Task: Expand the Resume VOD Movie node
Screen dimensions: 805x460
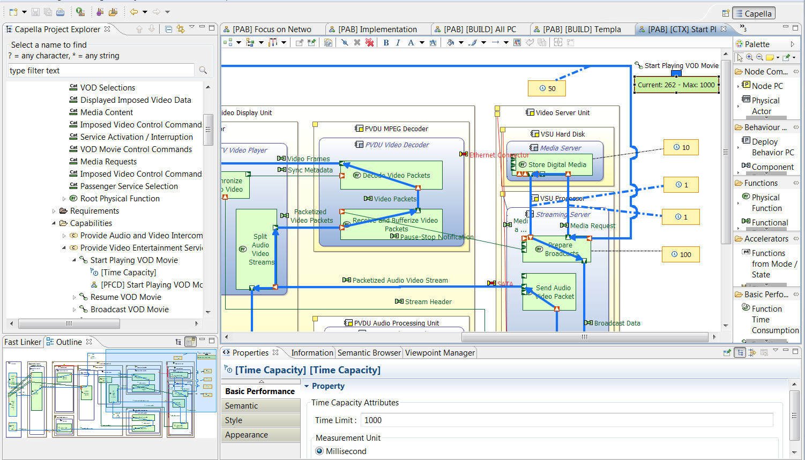Action: (x=74, y=297)
